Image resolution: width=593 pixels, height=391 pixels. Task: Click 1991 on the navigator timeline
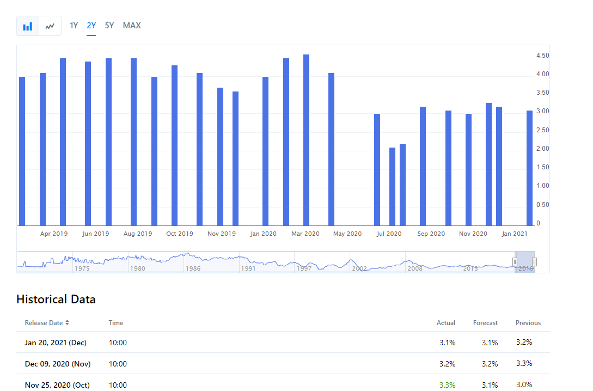[x=248, y=268]
